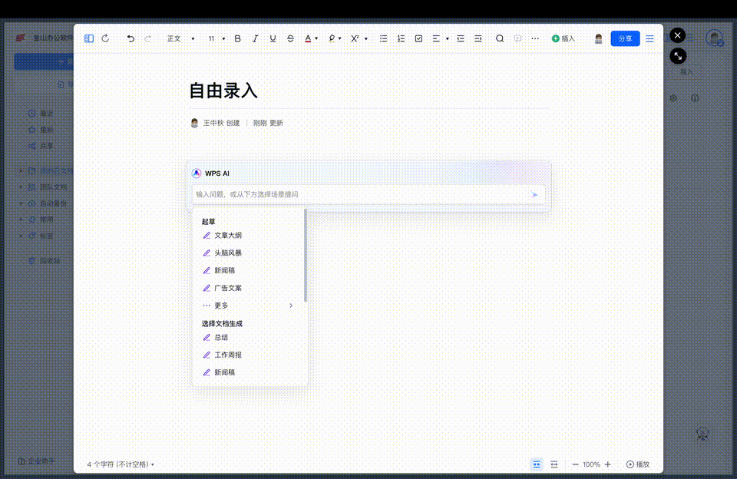Click the zoom plus control near 100%
Viewport: 737px width, 479px height.
[x=607, y=464]
